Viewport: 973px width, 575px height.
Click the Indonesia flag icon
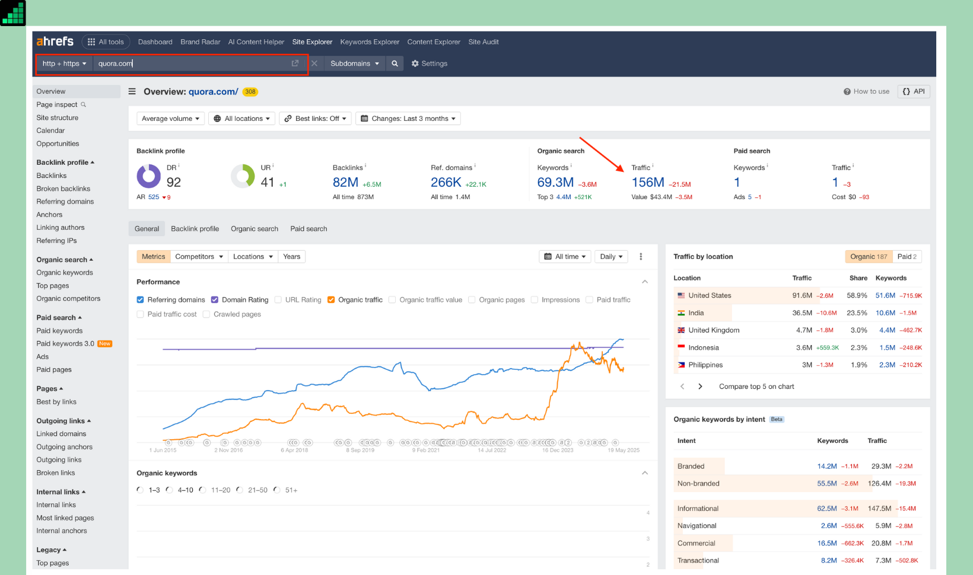click(x=681, y=347)
